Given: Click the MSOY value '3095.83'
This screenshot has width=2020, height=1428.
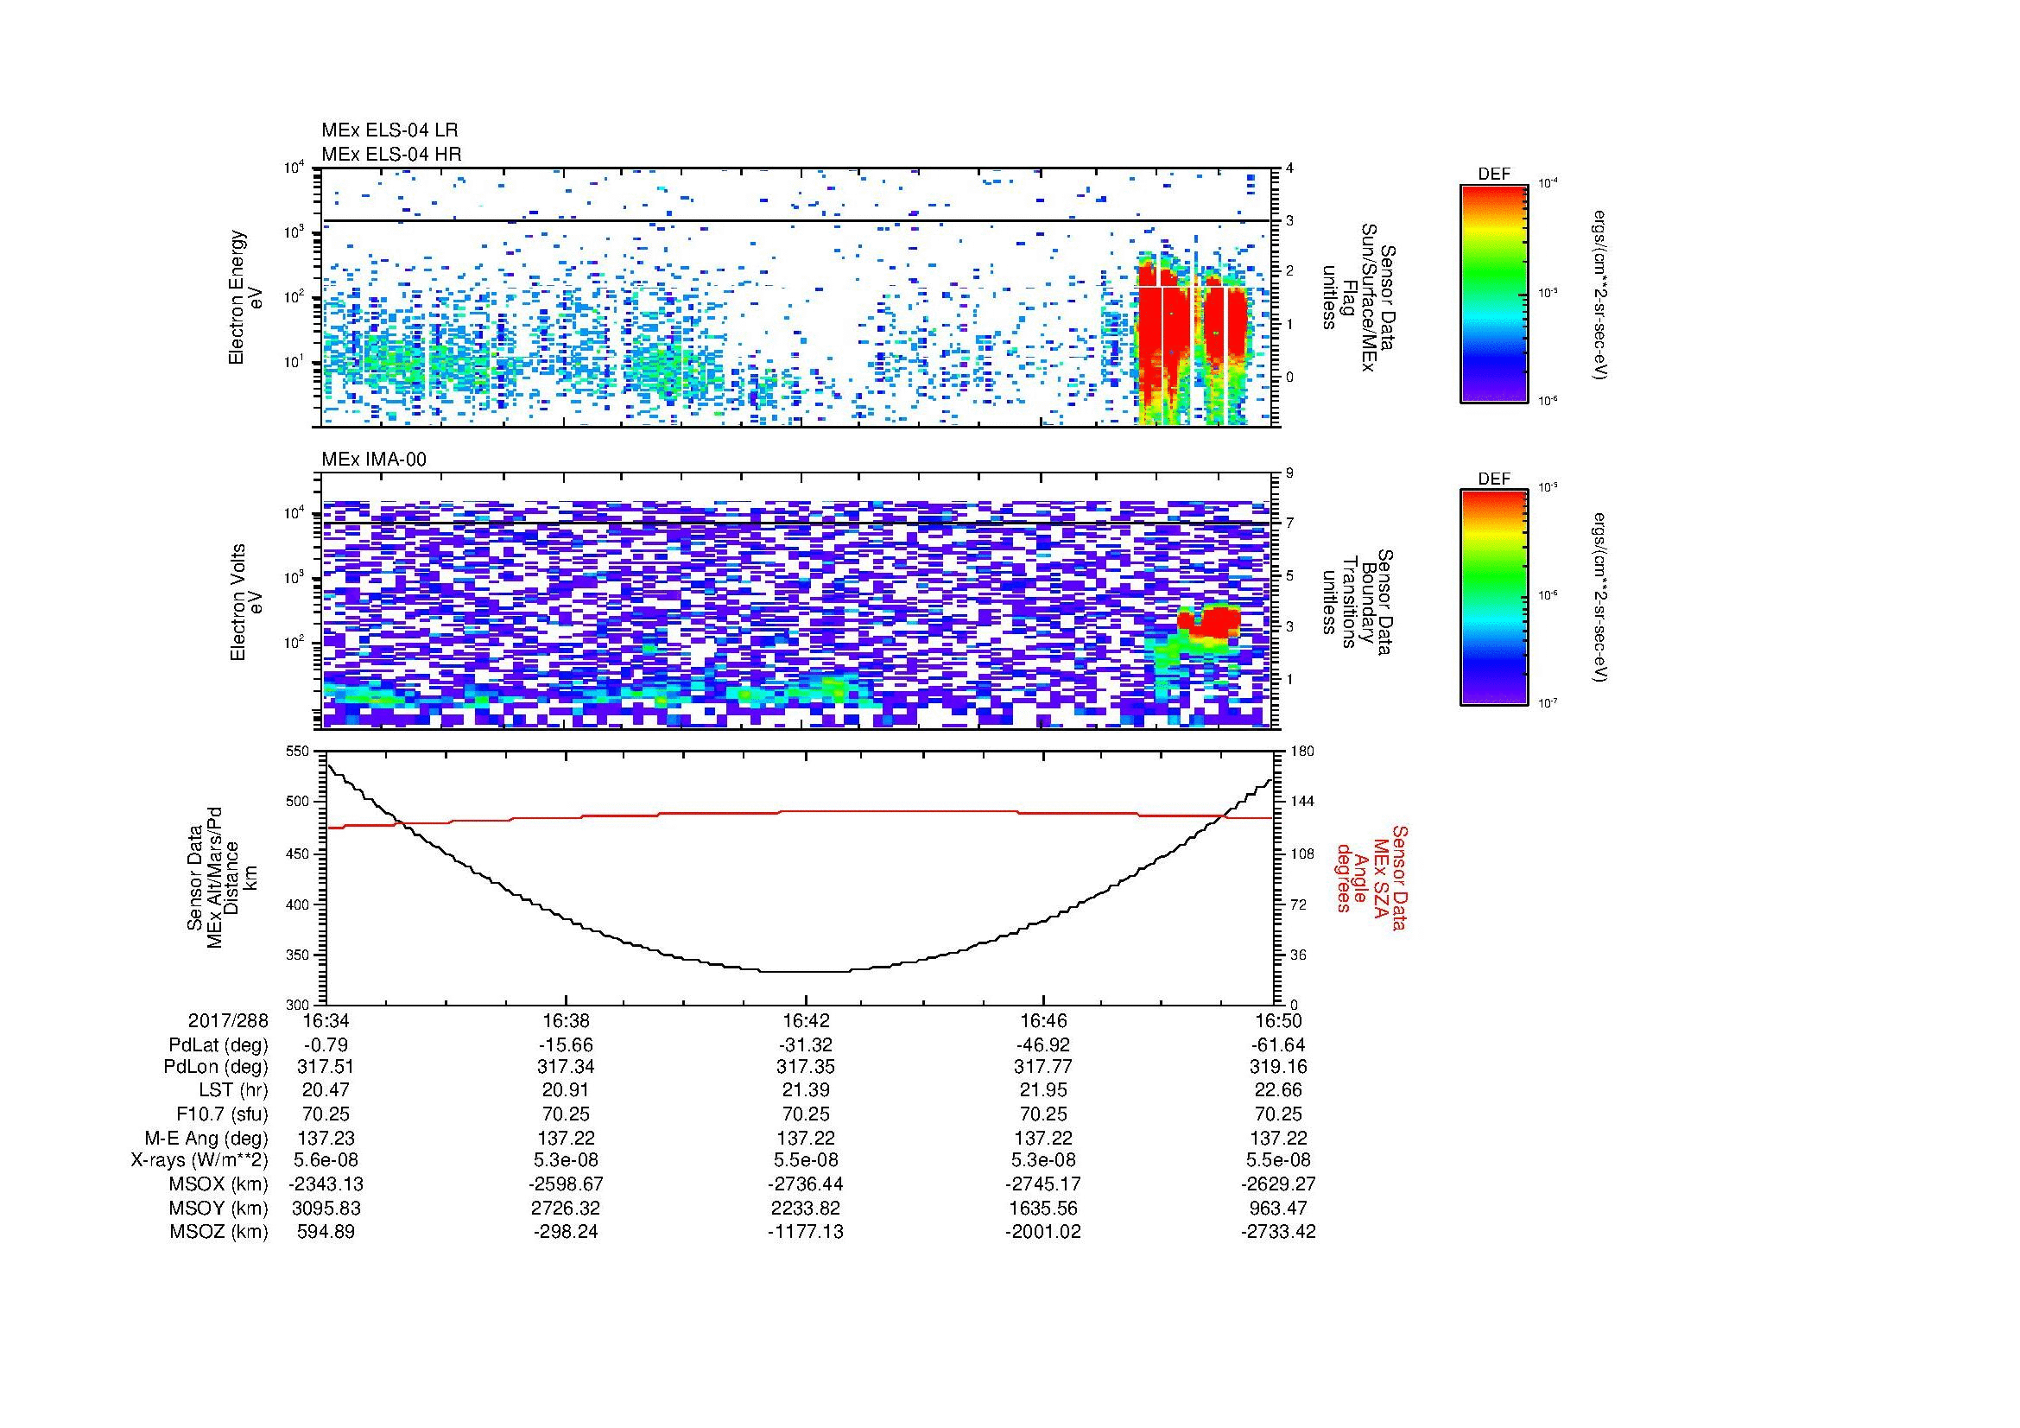Looking at the screenshot, I should point(326,1208).
